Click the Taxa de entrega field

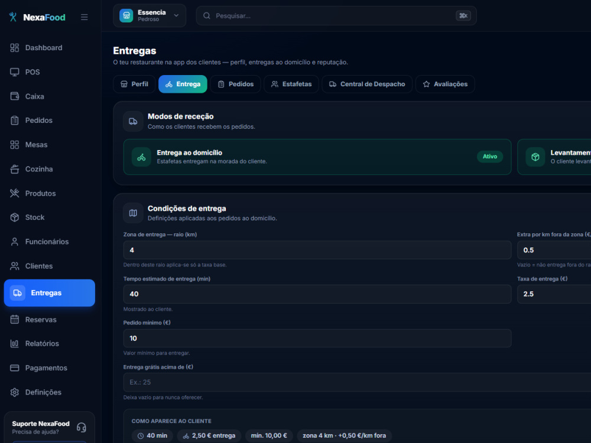click(554, 294)
